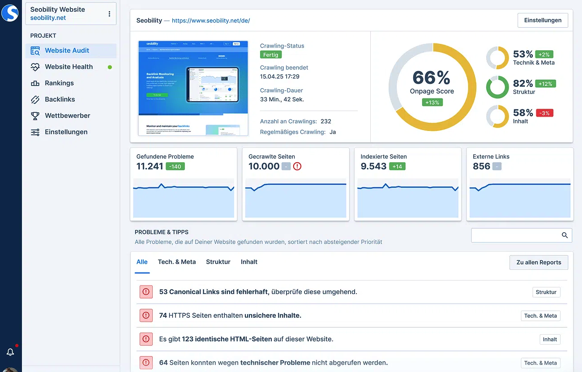The image size is (582, 372).
Task: Open the notification bell
Action: pyautogui.click(x=10, y=352)
